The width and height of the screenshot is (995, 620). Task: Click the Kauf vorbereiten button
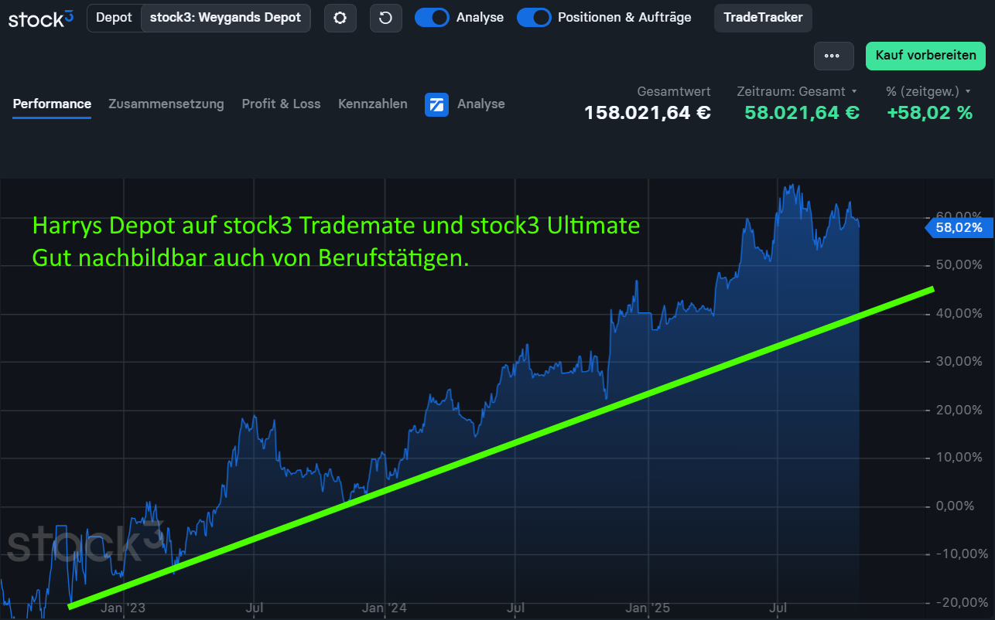[925, 56]
